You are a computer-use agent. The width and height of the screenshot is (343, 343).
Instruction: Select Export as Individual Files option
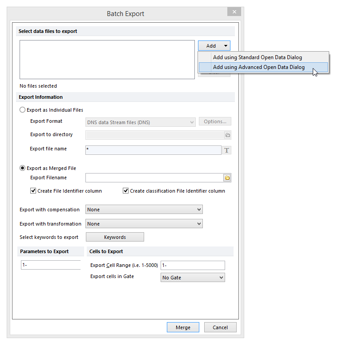(23, 110)
